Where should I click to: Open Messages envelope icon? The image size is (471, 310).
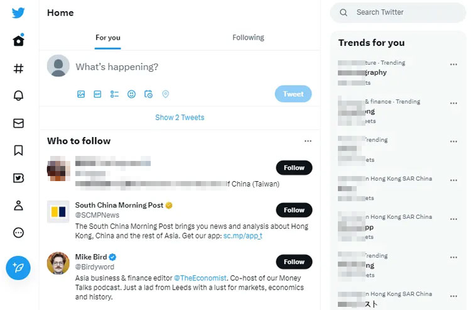point(18,123)
